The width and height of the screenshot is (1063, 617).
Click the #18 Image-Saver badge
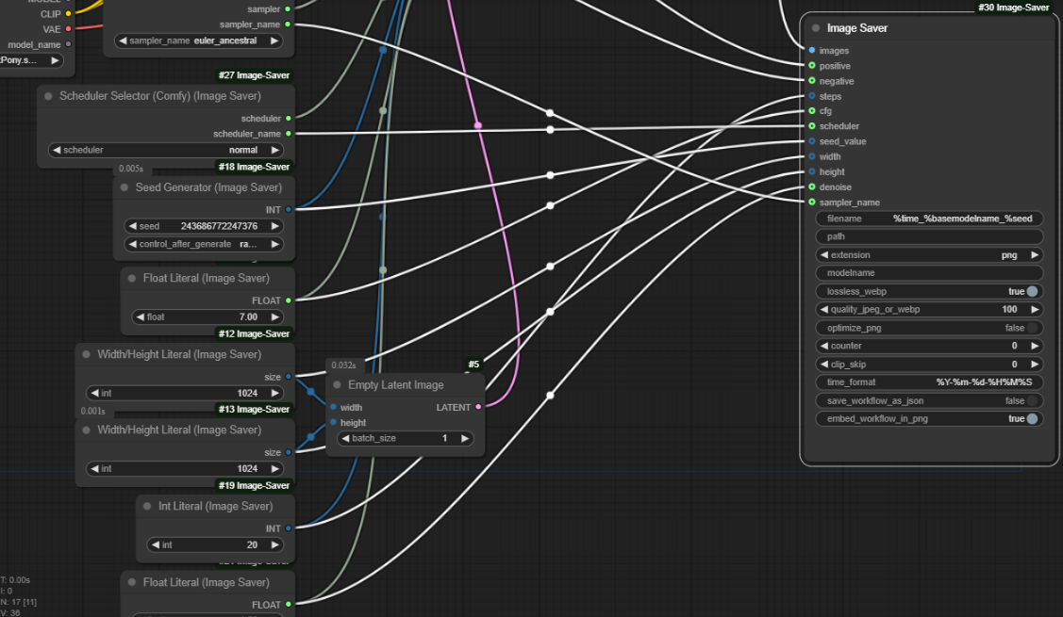[x=254, y=167]
